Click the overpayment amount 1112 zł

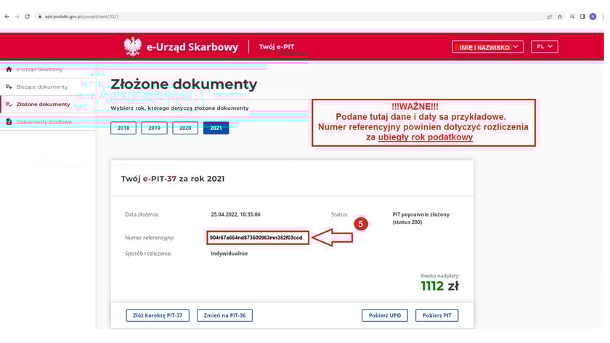tap(439, 286)
